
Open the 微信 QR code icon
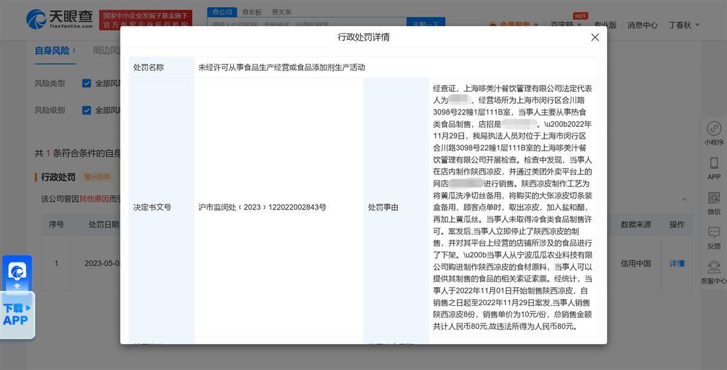[x=714, y=199]
